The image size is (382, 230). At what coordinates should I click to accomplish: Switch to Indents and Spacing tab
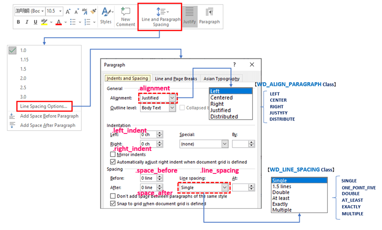pos(127,78)
